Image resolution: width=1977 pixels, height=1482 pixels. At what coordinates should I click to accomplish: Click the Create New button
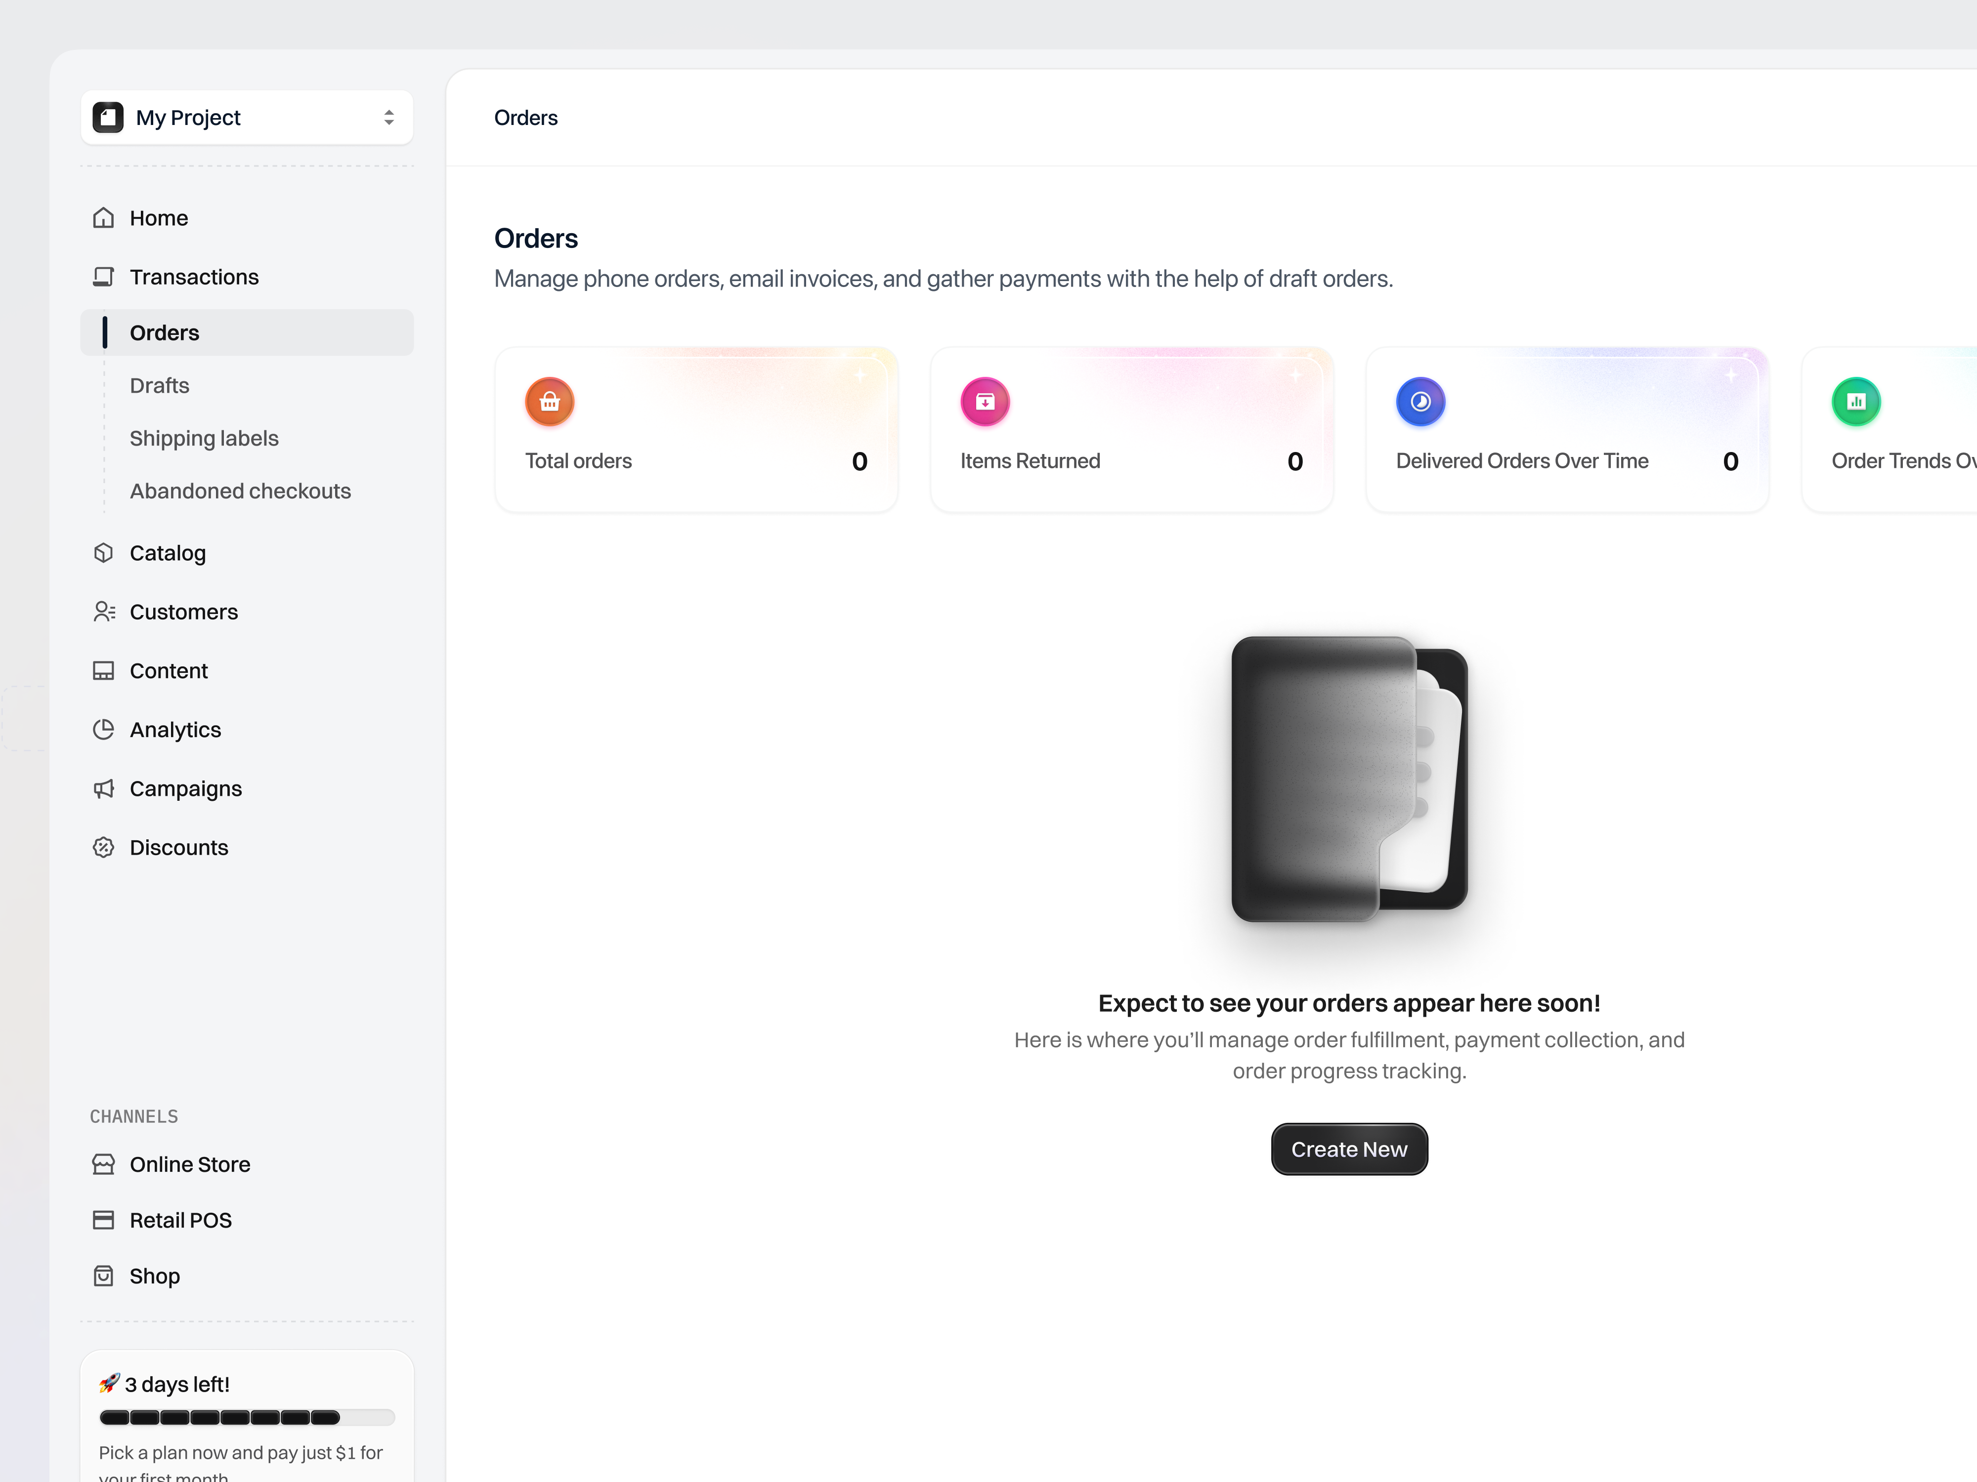1349,1149
